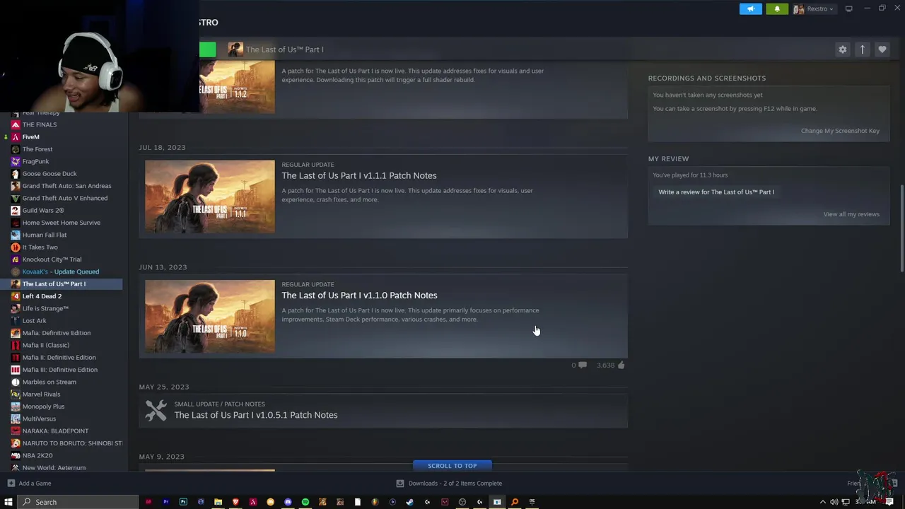Viewport: 905px width, 509px height.
Task: Select Home Sweet Home Survive
Action: [x=62, y=223]
